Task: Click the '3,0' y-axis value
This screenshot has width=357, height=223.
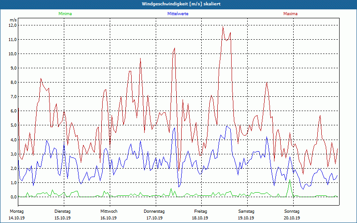Action: [13, 154]
